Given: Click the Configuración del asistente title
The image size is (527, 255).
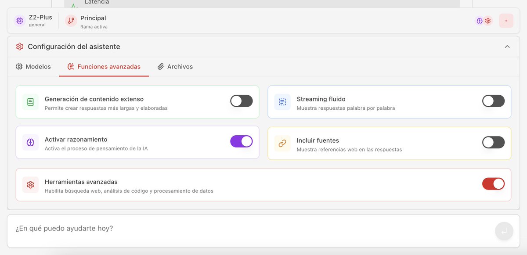Looking at the screenshot, I should (x=74, y=47).
